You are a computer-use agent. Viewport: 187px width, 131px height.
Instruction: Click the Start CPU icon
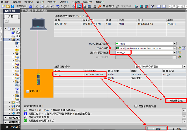142,6
